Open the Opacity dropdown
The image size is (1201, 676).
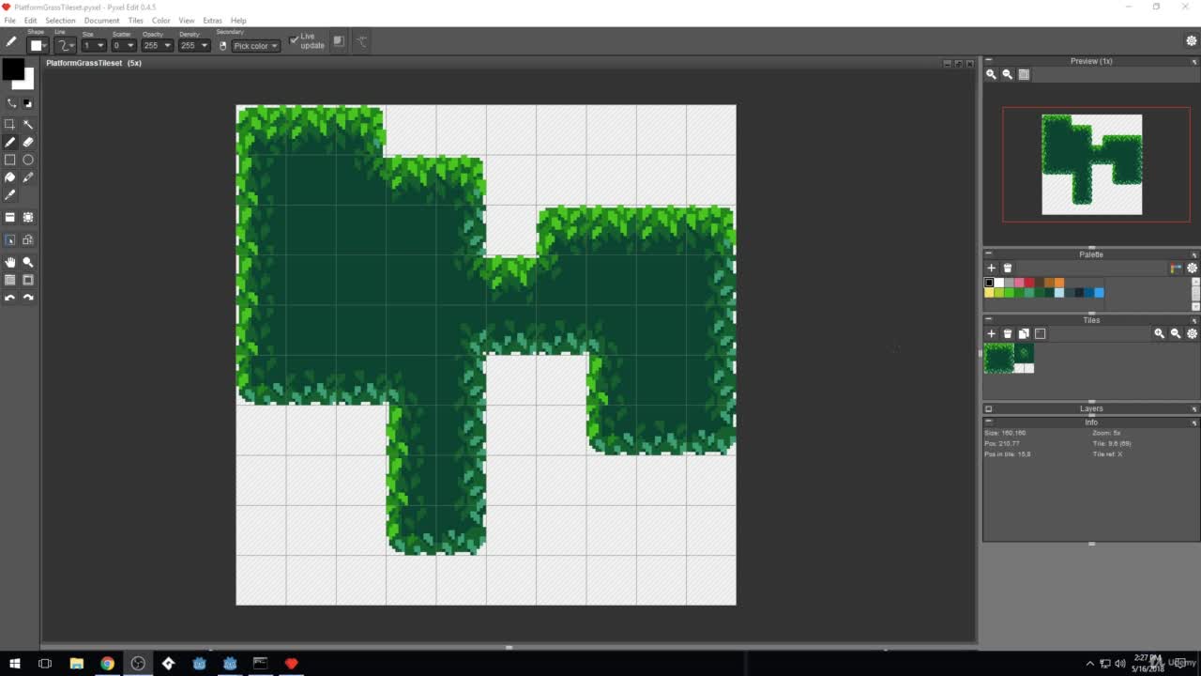158,45
